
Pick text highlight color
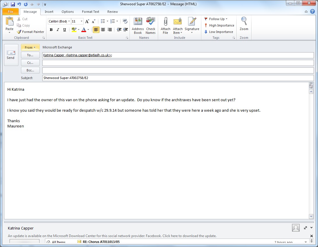tap(74, 30)
